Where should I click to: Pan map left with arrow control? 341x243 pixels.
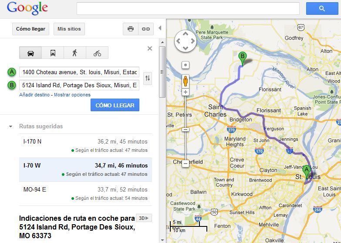(x=178, y=41)
